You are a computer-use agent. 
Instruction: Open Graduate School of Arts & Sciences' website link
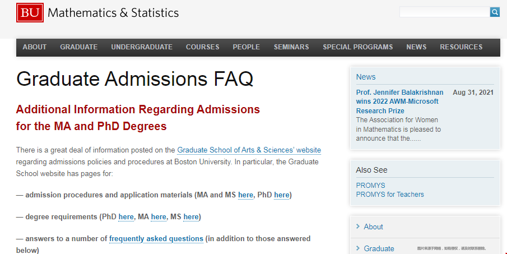pos(249,150)
